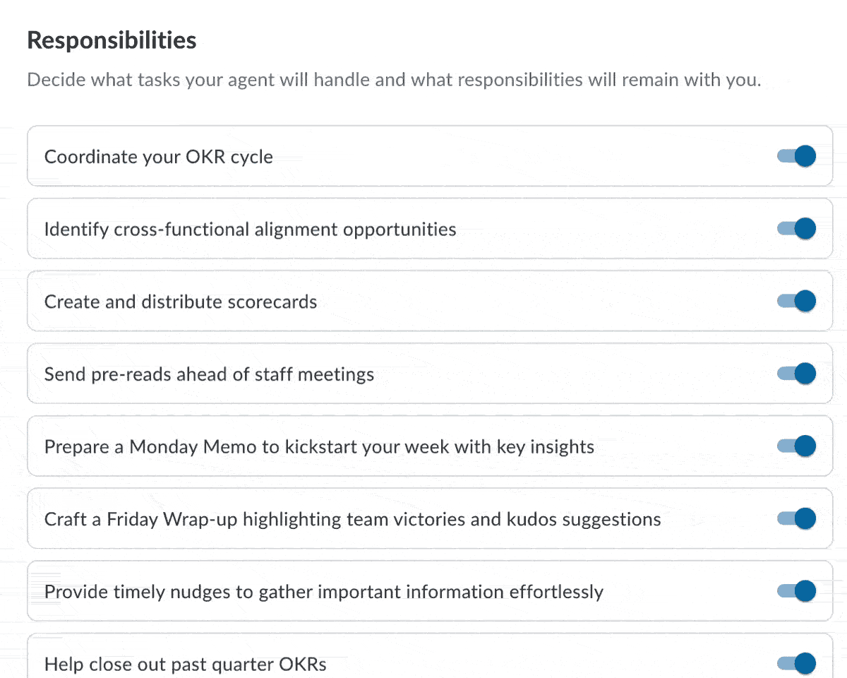Image resolution: width=847 pixels, height=678 pixels.
Task: Disable timely nudges to gather information
Action: click(x=796, y=591)
